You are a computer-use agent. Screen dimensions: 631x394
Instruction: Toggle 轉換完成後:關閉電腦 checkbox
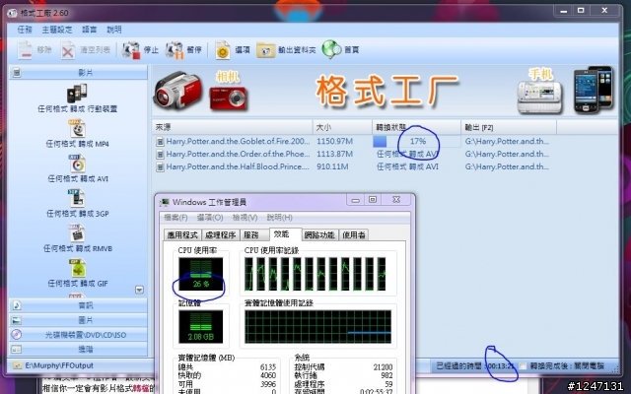[523, 365]
